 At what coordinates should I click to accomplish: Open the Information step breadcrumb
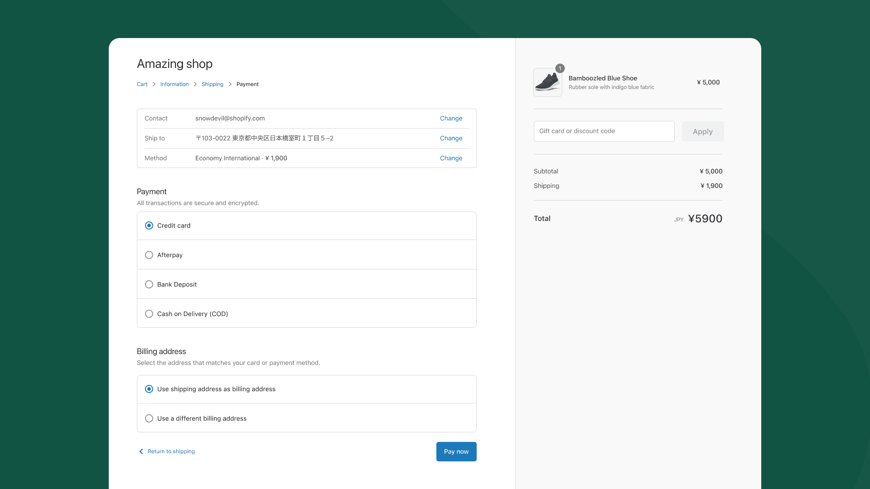coord(174,84)
